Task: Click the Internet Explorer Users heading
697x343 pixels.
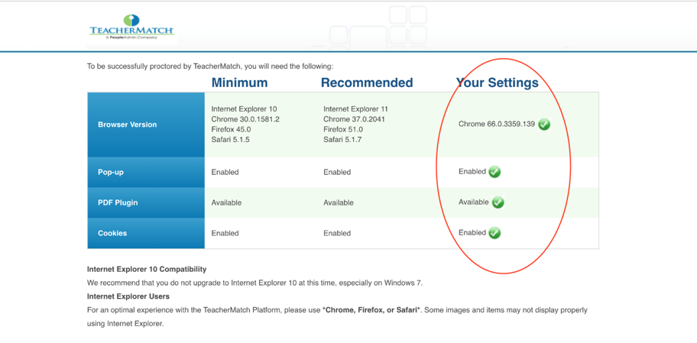Action: [x=128, y=296]
